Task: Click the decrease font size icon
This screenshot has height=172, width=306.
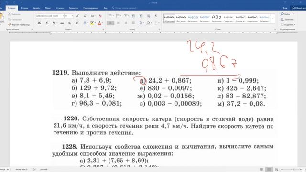Action: point(85,16)
